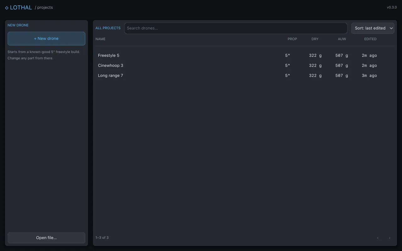Open the Sort: last edited dropdown
The width and height of the screenshot is (402, 251).
[373, 28]
